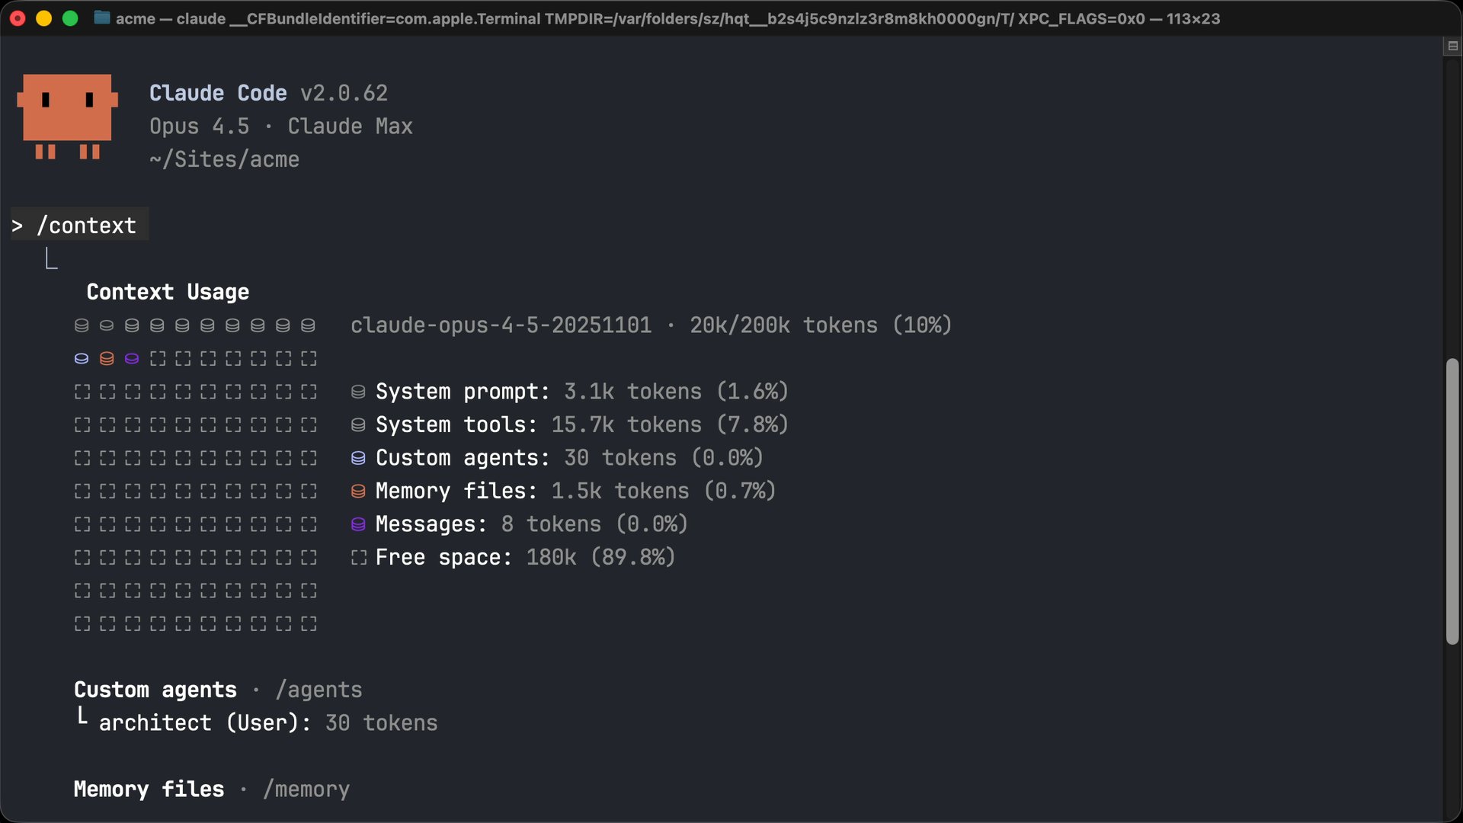Image resolution: width=1463 pixels, height=823 pixels.
Task: Open the /memory link
Action: (306, 789)
